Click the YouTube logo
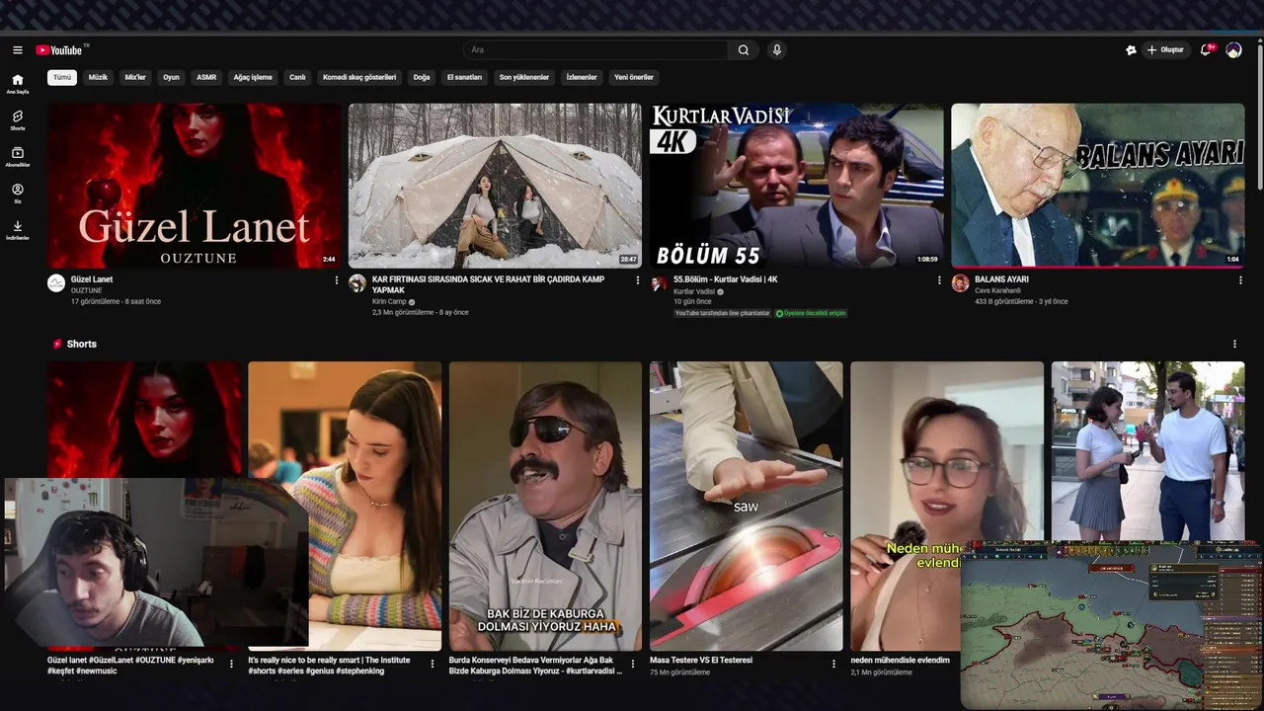The image size is (1264, 711). click(59, 50)
